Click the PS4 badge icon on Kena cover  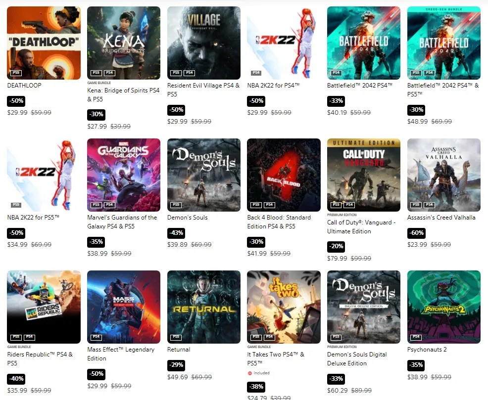coord(109,73)
